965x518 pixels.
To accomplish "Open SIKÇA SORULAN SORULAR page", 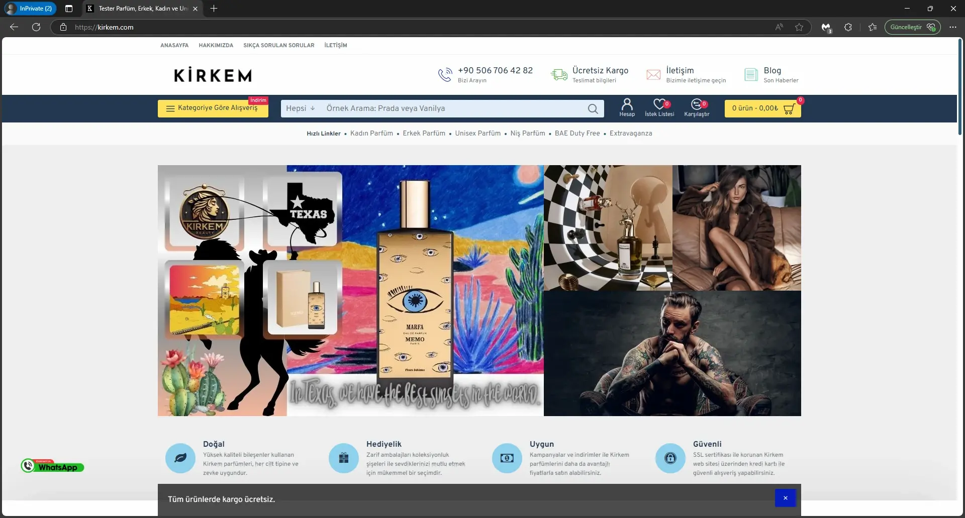I will click(278, 45).
